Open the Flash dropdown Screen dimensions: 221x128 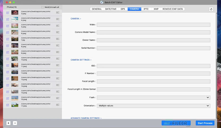tap(154, 98)
